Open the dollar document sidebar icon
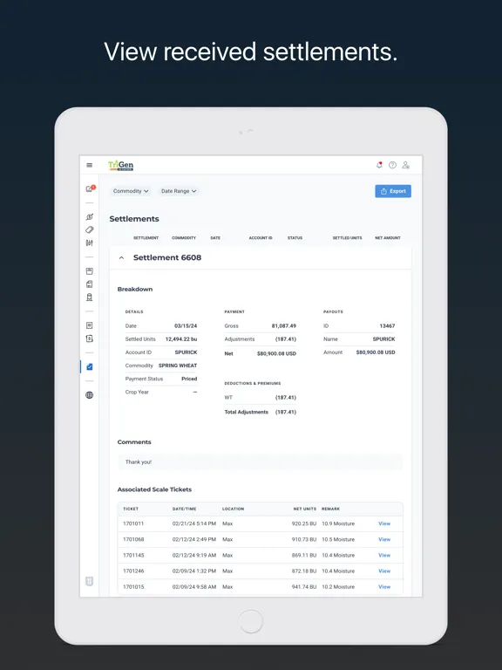The height and width of the screenshot is (670, 502). pos(89,338)
